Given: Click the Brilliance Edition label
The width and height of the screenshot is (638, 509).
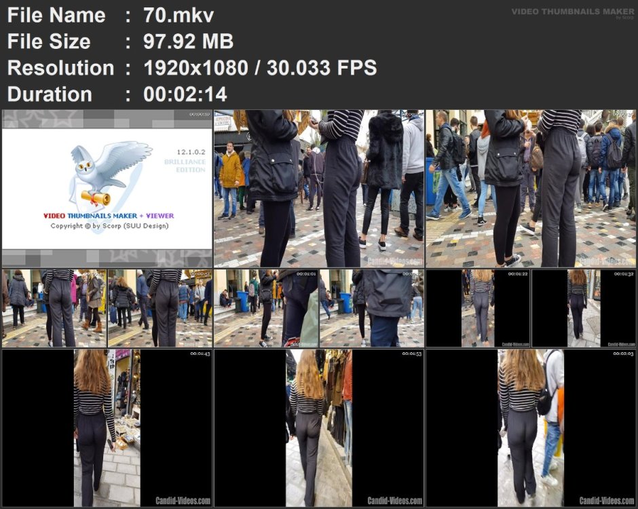Looking at the screenshot, I should pos(185,166).
